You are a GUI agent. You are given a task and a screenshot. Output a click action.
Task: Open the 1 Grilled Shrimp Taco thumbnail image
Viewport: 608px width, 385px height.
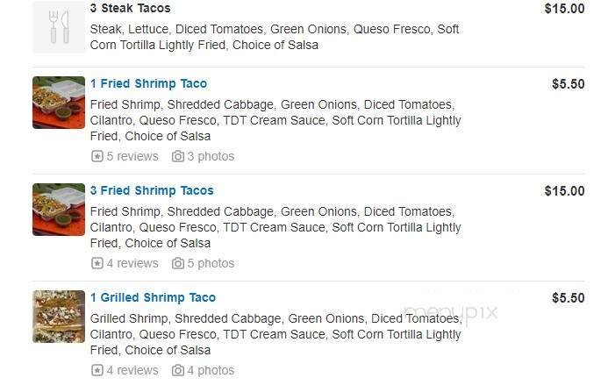click(x=59, y=317)
